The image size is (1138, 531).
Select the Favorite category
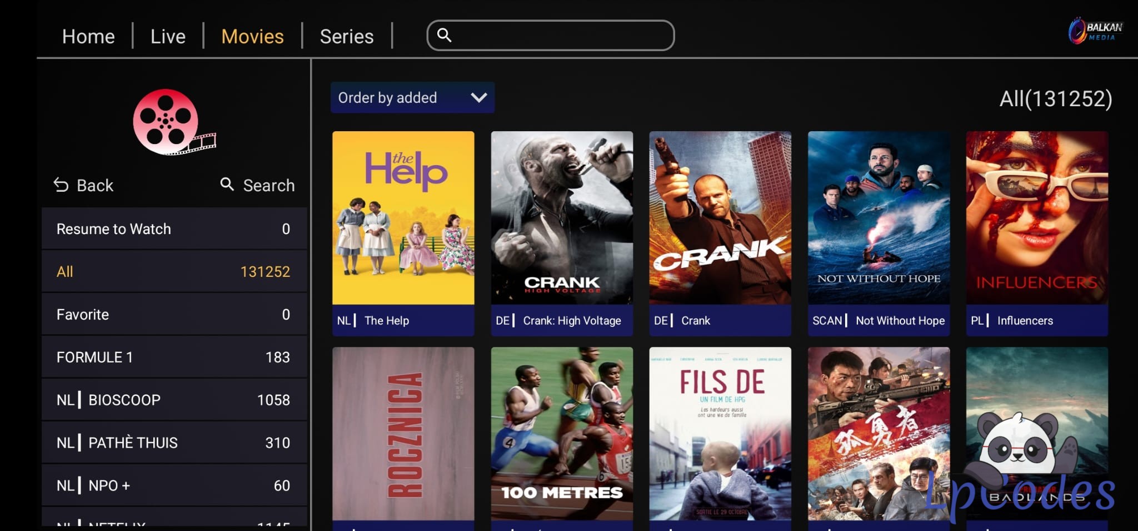[x=174, y=314]
